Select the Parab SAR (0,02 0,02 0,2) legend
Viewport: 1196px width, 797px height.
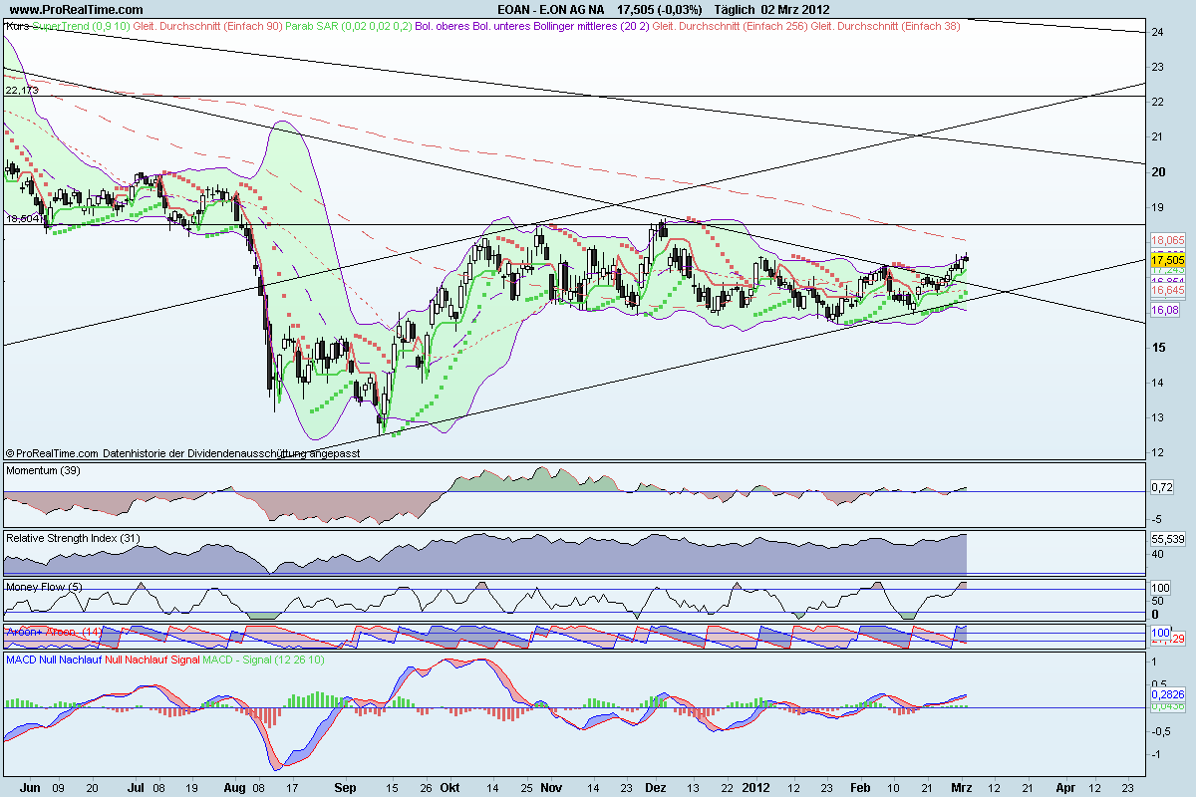(x=349, y=26)
